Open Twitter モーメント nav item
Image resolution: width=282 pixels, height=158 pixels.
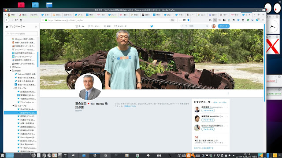click(94, 26)
